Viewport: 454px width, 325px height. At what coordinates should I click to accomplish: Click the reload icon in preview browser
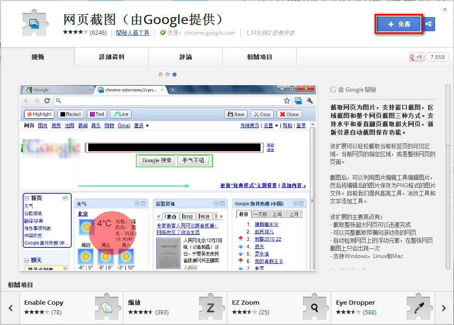click(47, 101)
